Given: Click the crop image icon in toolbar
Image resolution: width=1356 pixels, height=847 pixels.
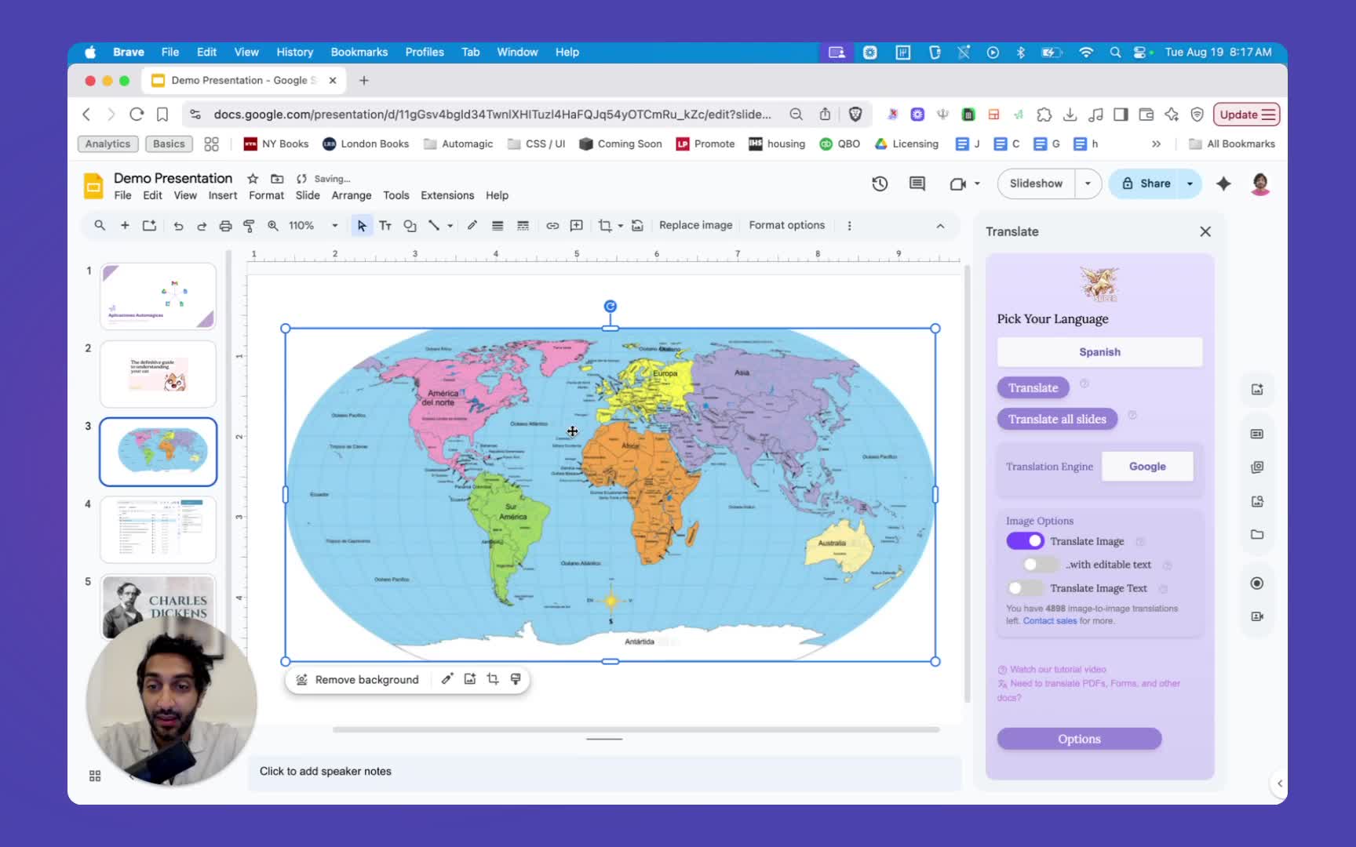Looking at the screenshot, I should (x=604, y=226).
